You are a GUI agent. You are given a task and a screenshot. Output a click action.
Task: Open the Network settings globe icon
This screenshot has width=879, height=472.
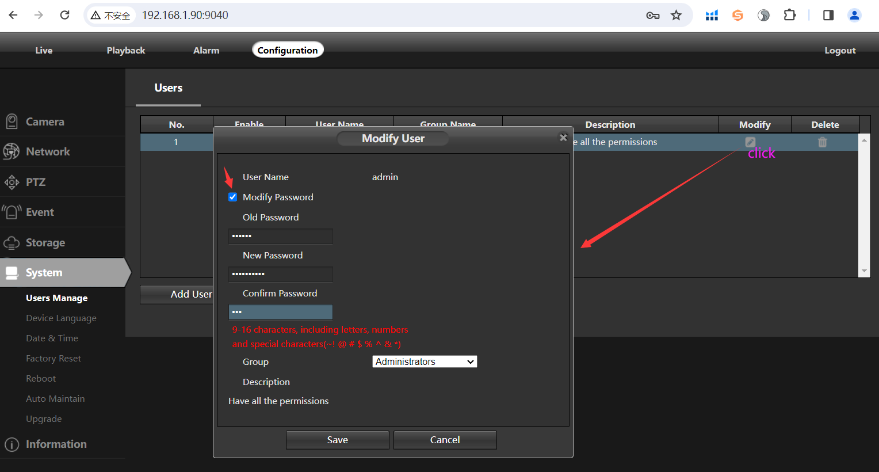coord(11,151)
